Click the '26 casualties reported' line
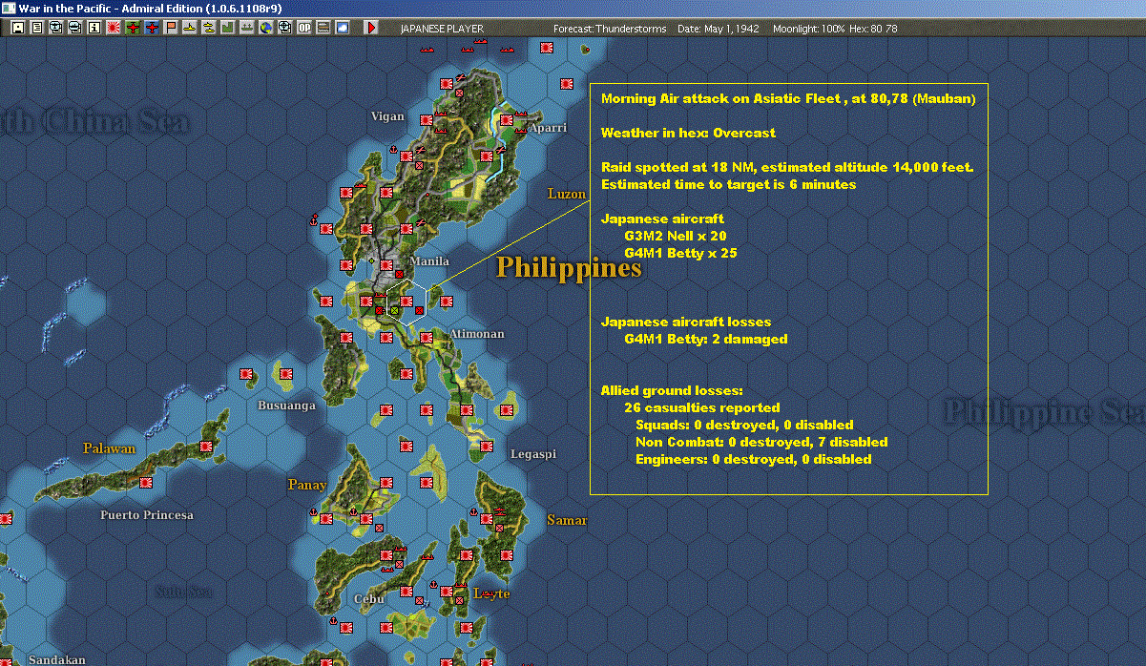The width and height of the screenshot is (1146, 666). (701, 407)
